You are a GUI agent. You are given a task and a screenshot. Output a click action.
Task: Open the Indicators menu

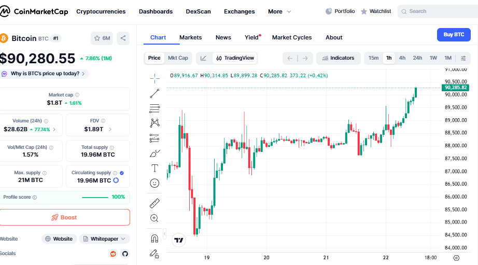pyautogui.click(x=339, y=58)
